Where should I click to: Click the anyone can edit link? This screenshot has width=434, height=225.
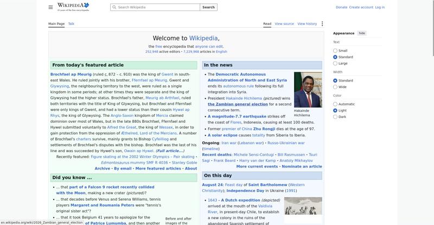209,47
